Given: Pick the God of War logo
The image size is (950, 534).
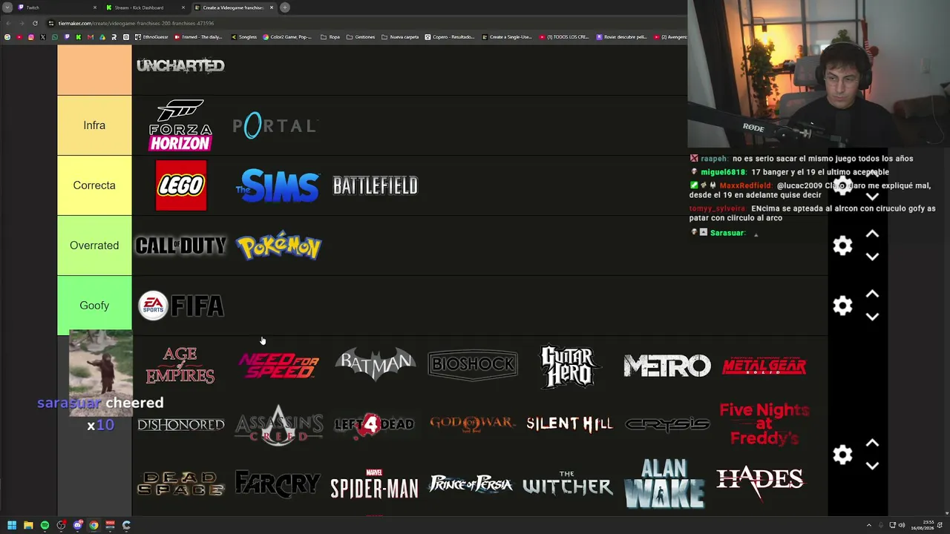Looking at the screenshot, I should tap(472, 423).
